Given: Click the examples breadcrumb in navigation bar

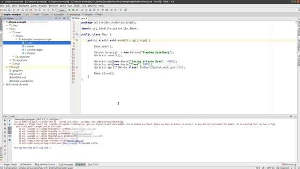Looking at the screenshot, I should (73, 15).
